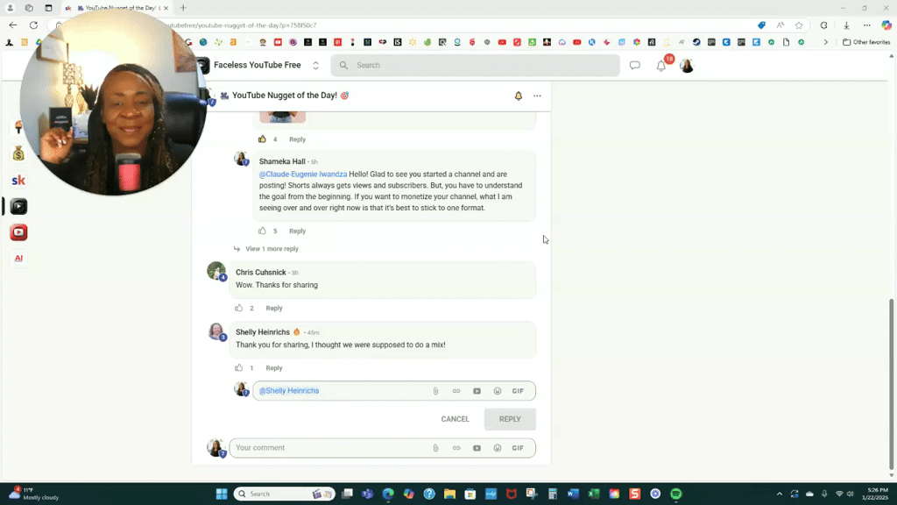Attach a file in the reply box
Screen dimensions: 897x505
[435, 391]
